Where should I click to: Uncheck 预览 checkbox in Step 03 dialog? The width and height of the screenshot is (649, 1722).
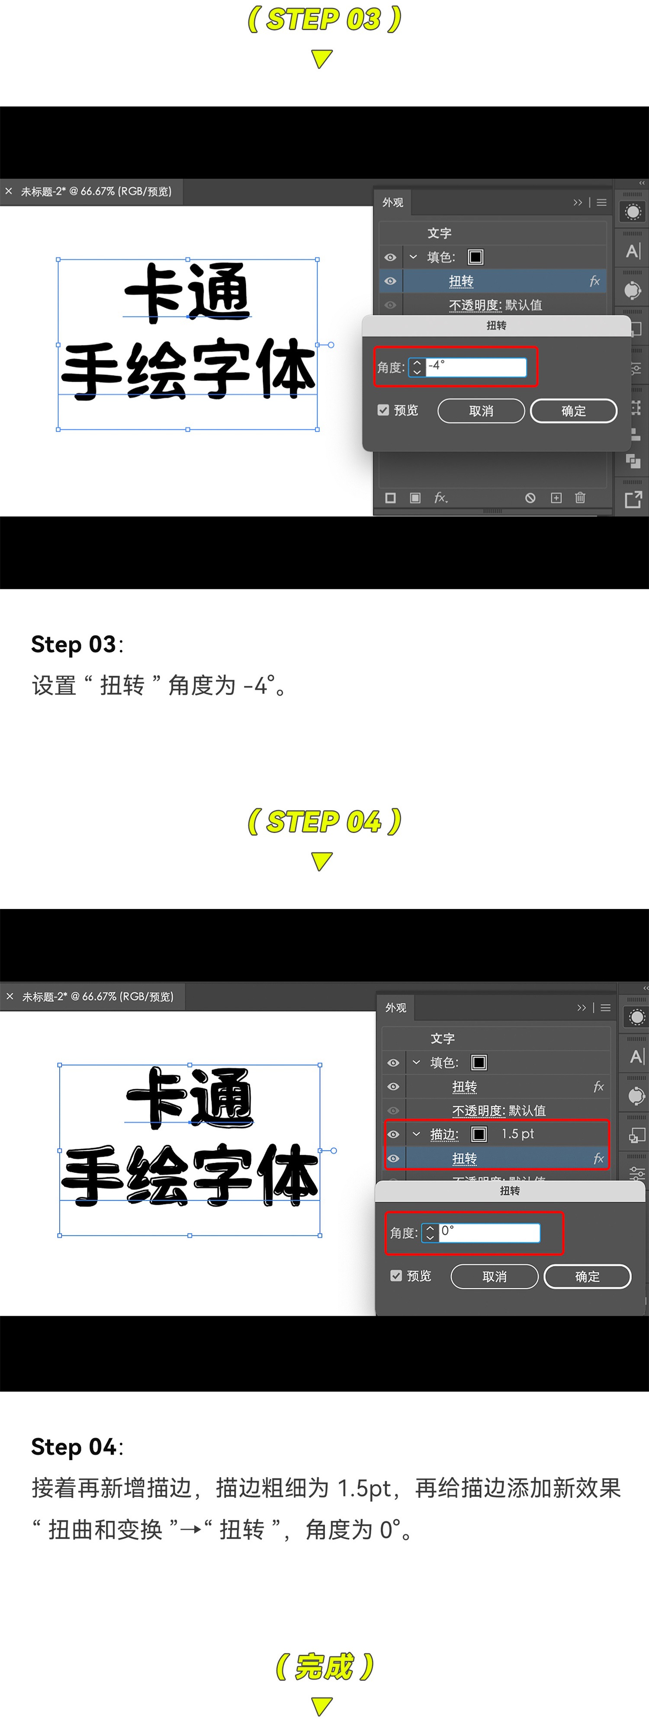(383, 410)
